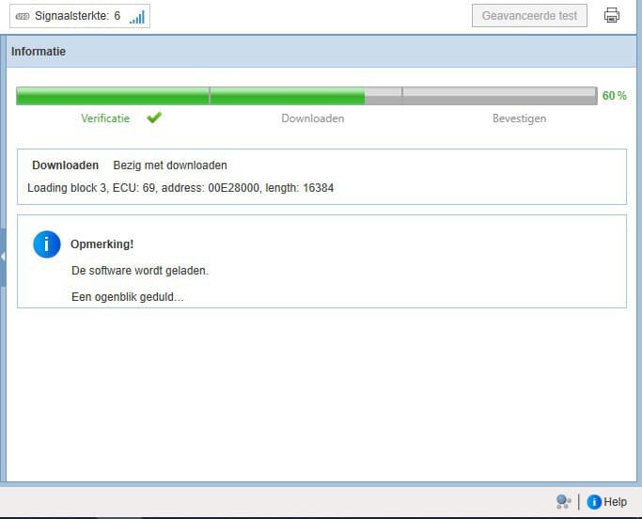Click the partially filled download progress segment
Screen dimensions: 642x519
[x=305, y=96]
